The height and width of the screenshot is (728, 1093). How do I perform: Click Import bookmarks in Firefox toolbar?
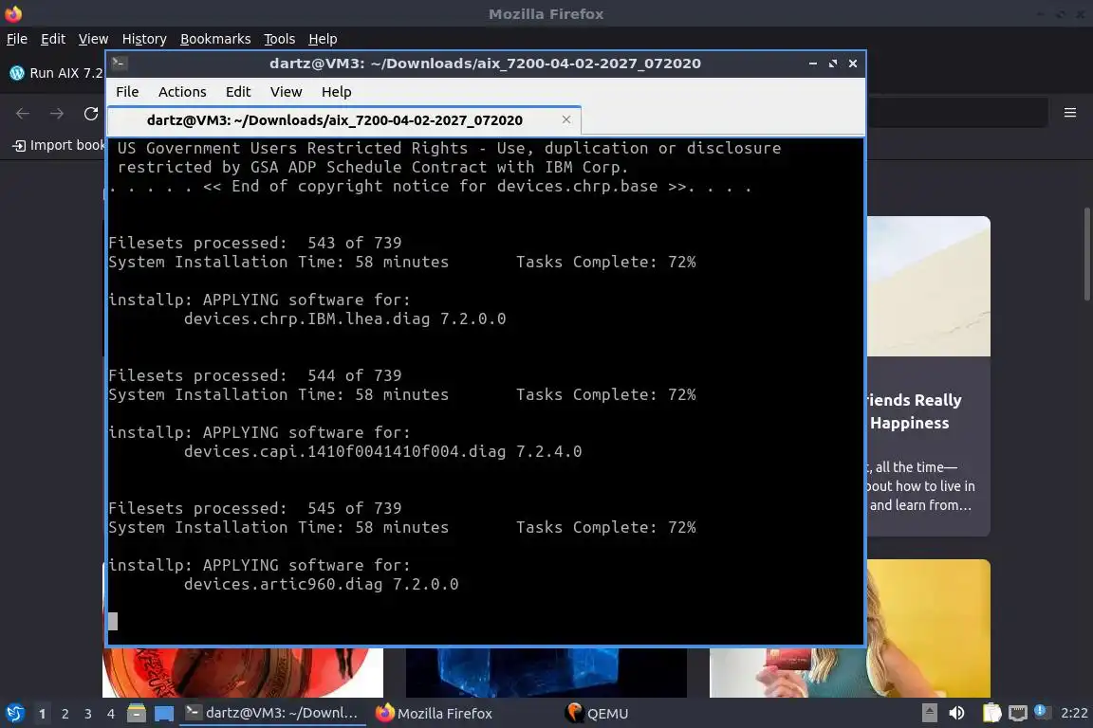click(59, 145)
